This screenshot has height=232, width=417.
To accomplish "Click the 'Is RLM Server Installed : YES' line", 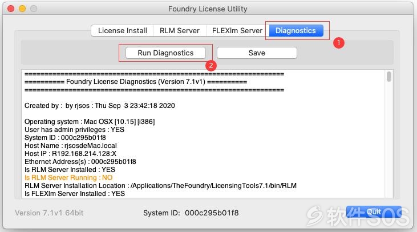I will click(x=70, y=170).
